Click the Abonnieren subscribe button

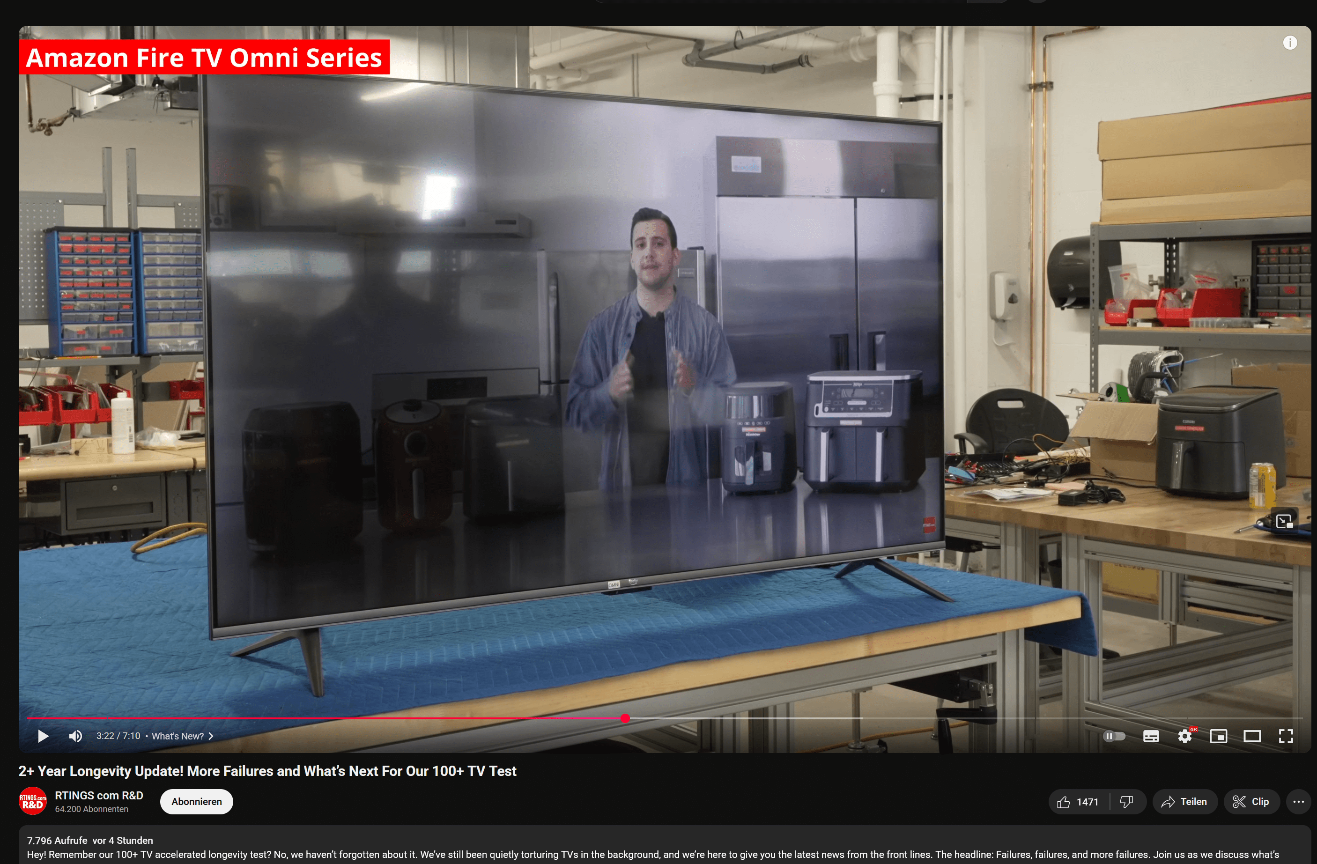(196, 802)
